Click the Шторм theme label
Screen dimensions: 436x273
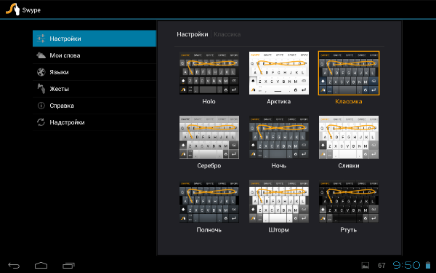tap(278, 230)
